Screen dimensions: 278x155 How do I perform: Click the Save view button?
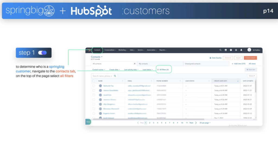(x=251, y=70)
